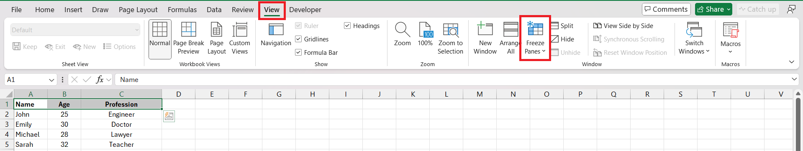Select the Normal workbook view
The image size is (803, 151).
point(160,39)
